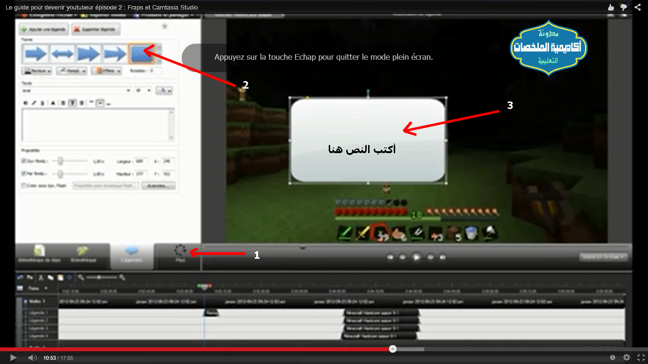Toggle the text shadow A icon
This screenshot has height=364, width=648.
click(53, 103)
